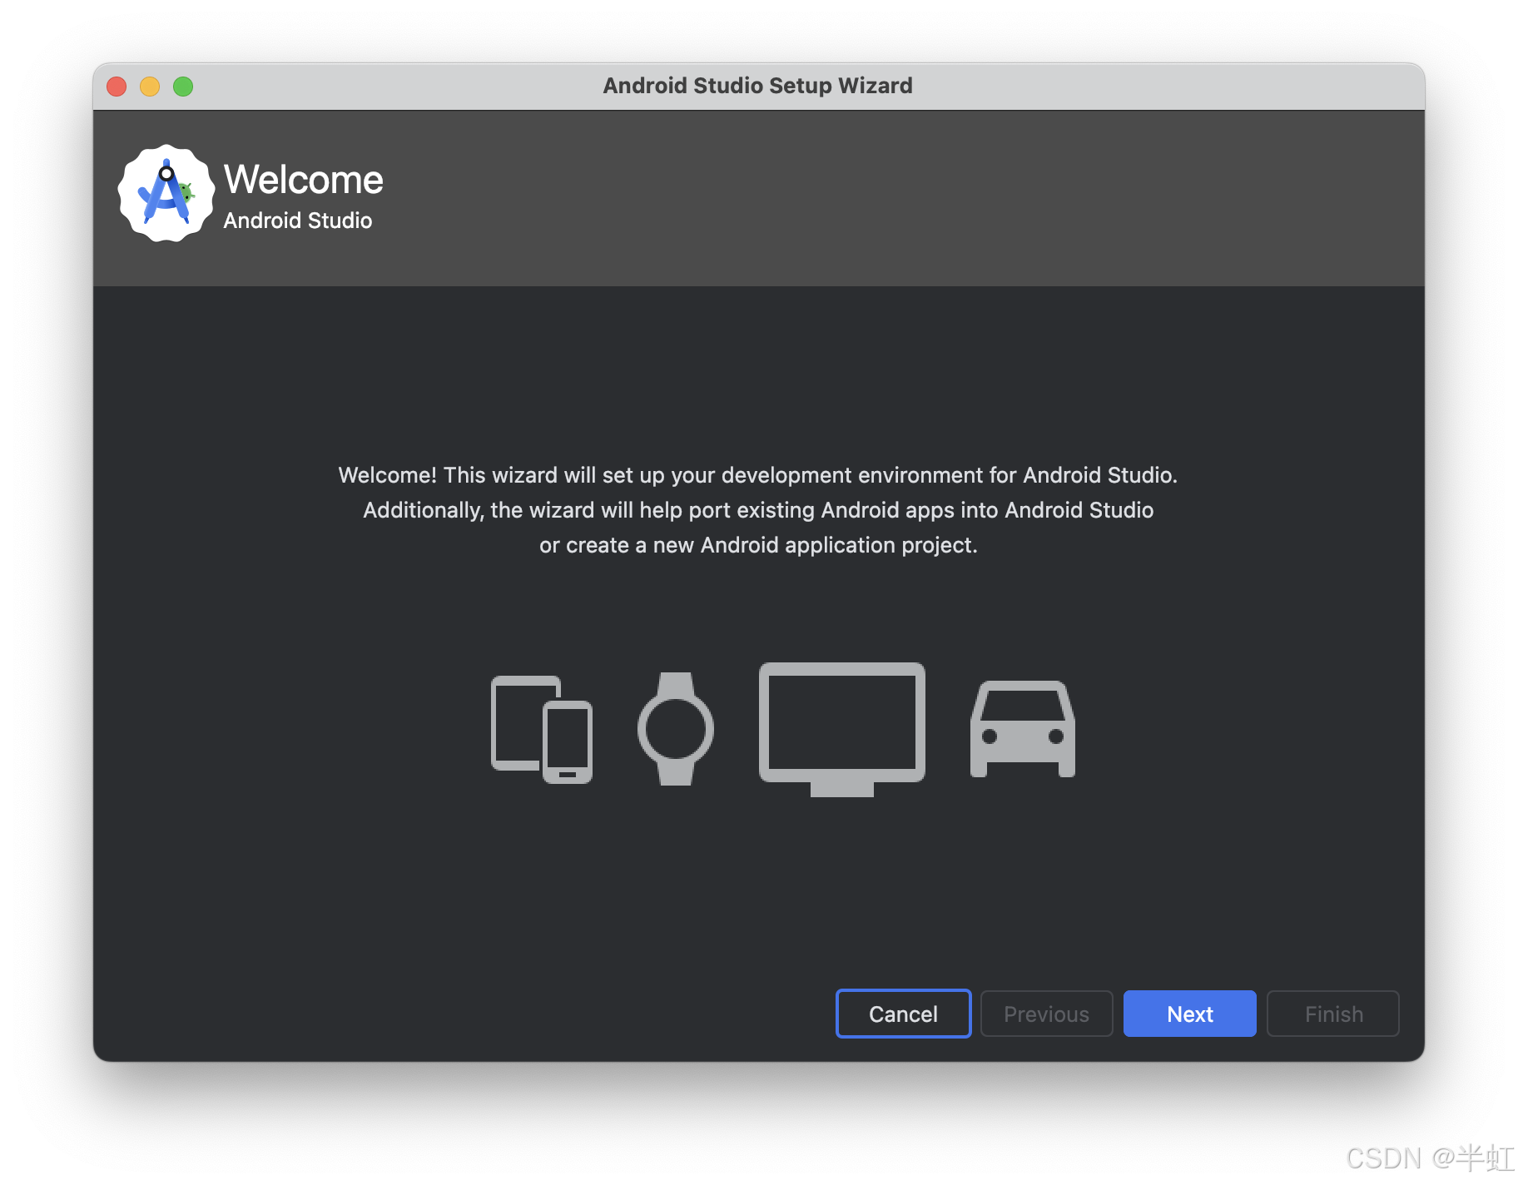1518x1185 pixels.
Task: Click the 'Welcome' heading text
Action: tap(304, 180)
